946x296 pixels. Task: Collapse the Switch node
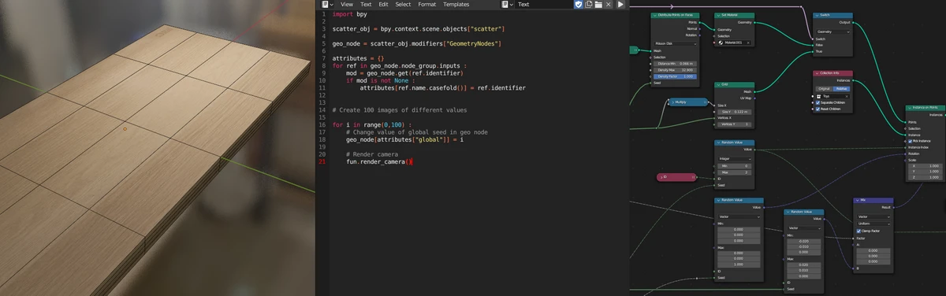[817, 15]
